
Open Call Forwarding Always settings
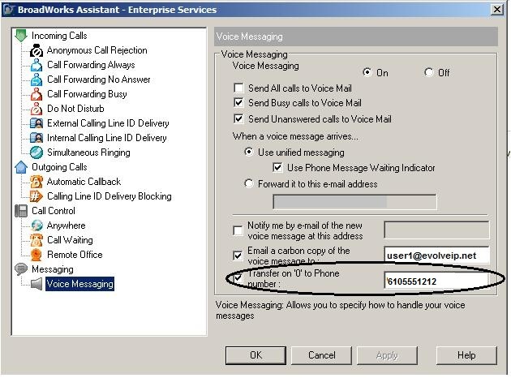click(90, 65)
